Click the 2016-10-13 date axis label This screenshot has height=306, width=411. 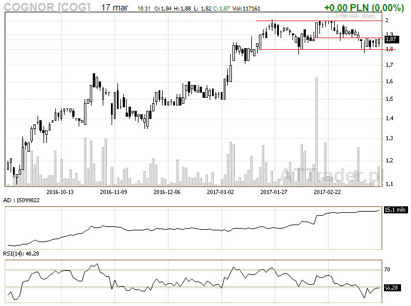[60, 191]
